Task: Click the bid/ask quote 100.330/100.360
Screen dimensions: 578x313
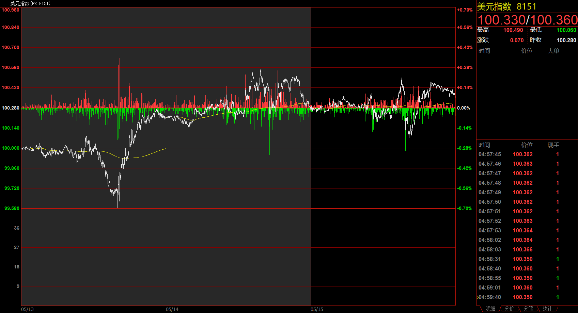Action: click(x=527, y=20)
